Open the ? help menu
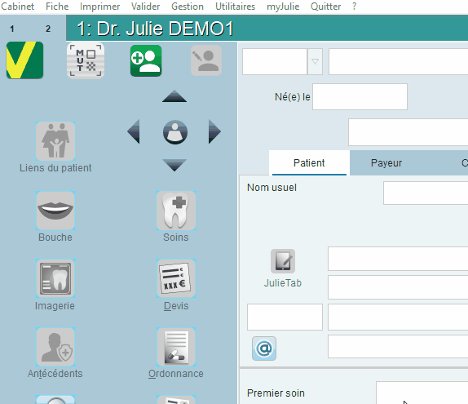Screen dimensions: 468x404 (x=354, y=7)
